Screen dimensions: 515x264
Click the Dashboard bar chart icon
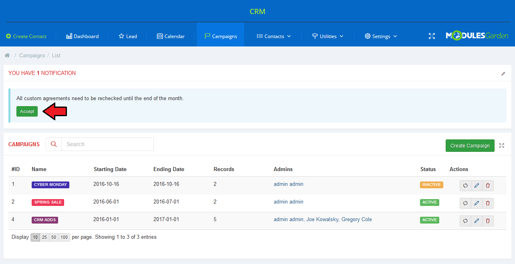click(x=69, y=36)
